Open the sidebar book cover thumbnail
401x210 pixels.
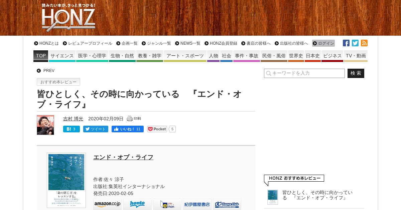pos(273,197)
